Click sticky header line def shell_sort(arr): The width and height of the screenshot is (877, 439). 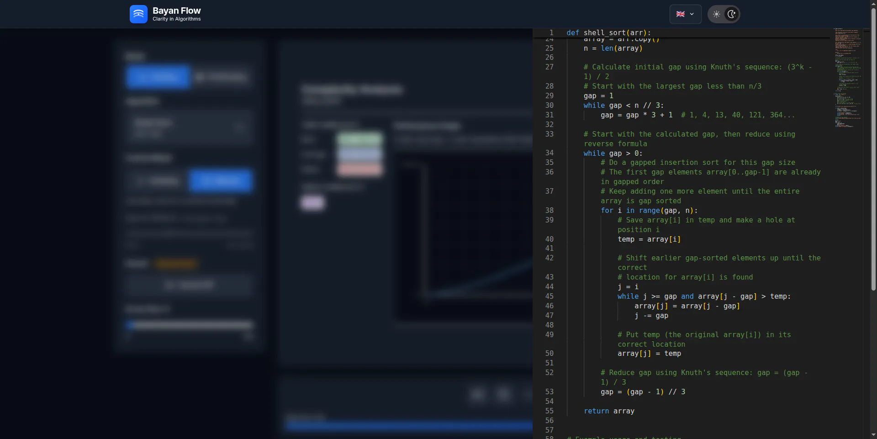[x=608, y=33]
